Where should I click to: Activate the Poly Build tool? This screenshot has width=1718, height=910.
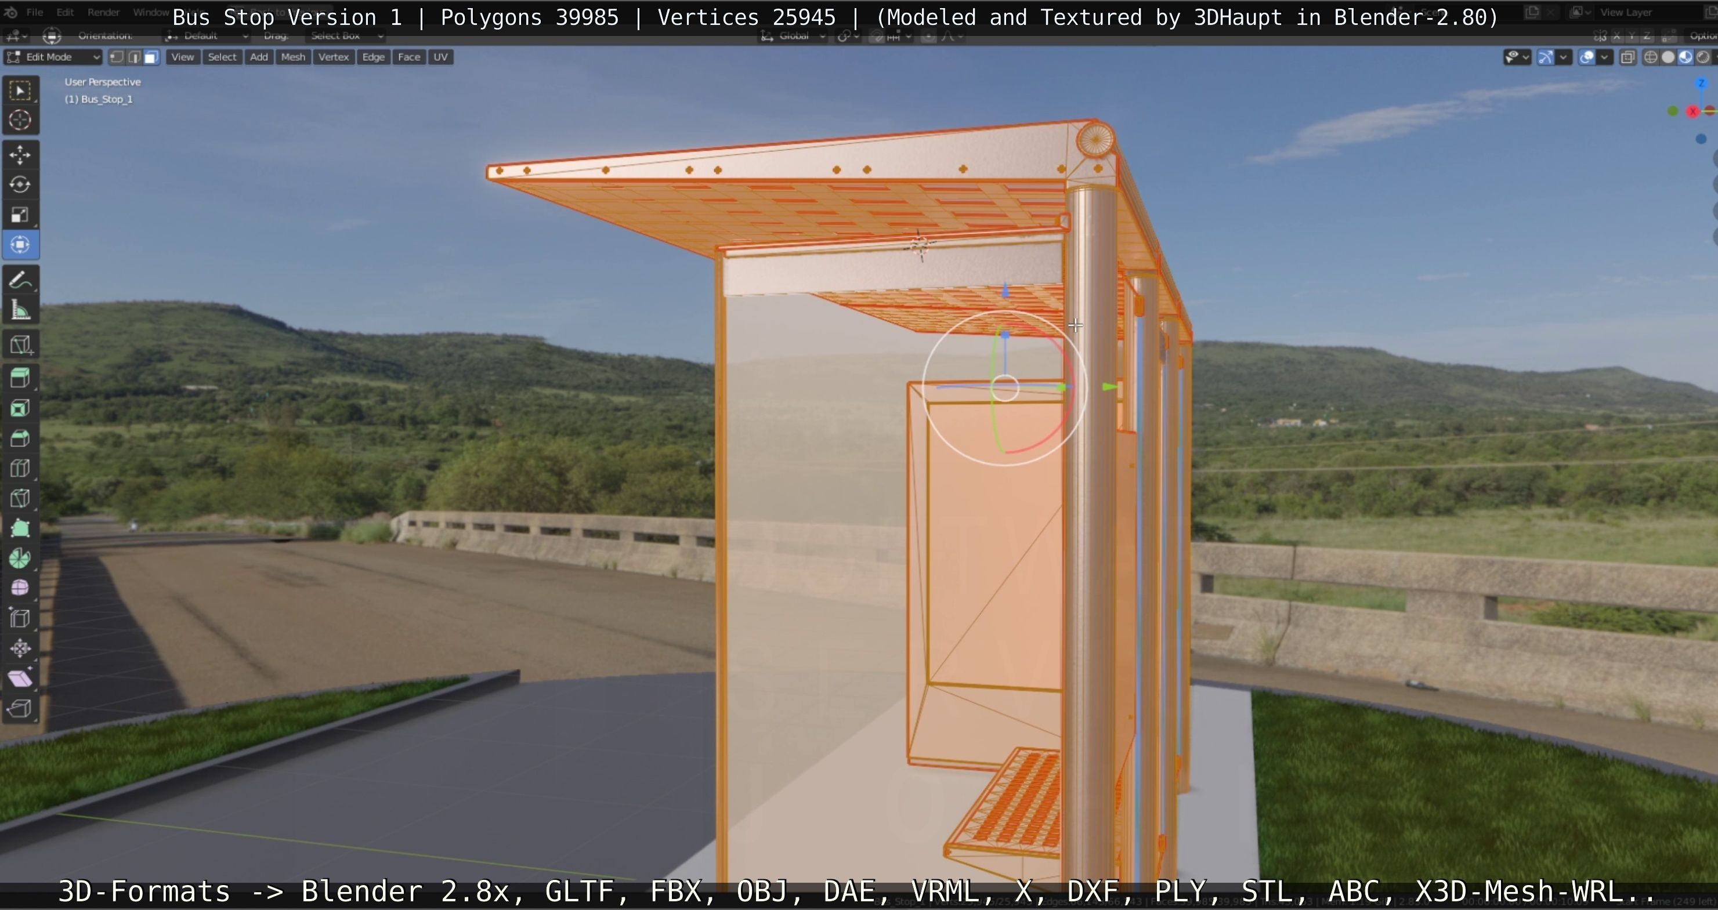pyautogui.click(x=20, y=528)
